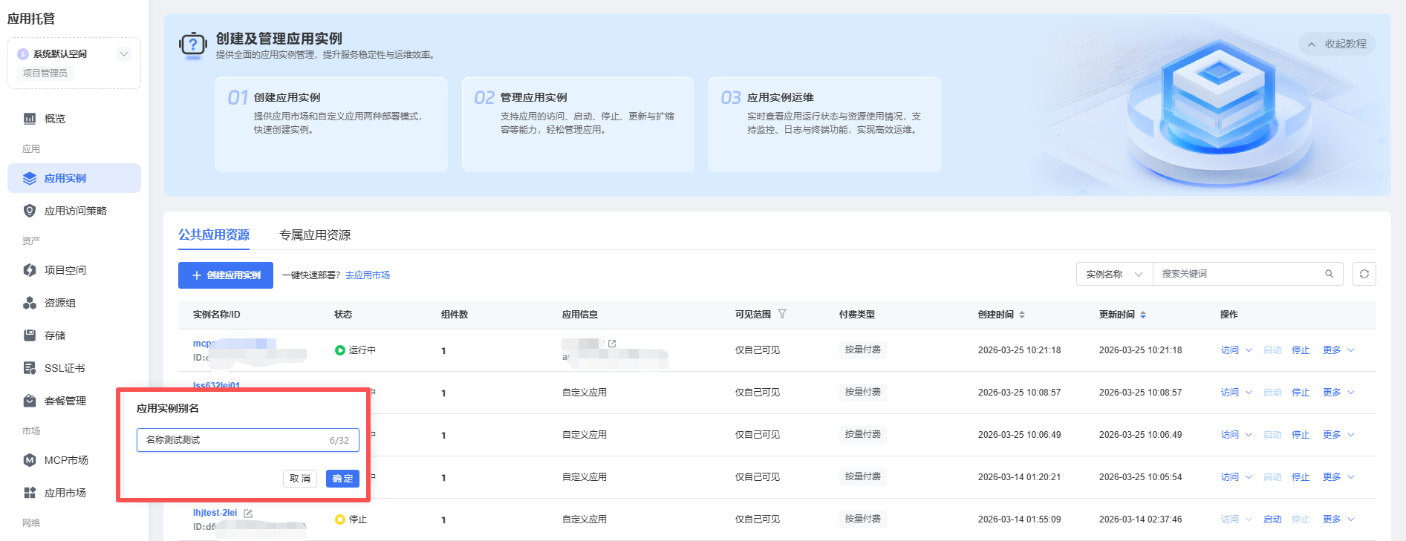Click the search magnifier icon
This screenshot has width=1406, height=541.
click(1329, 274)
